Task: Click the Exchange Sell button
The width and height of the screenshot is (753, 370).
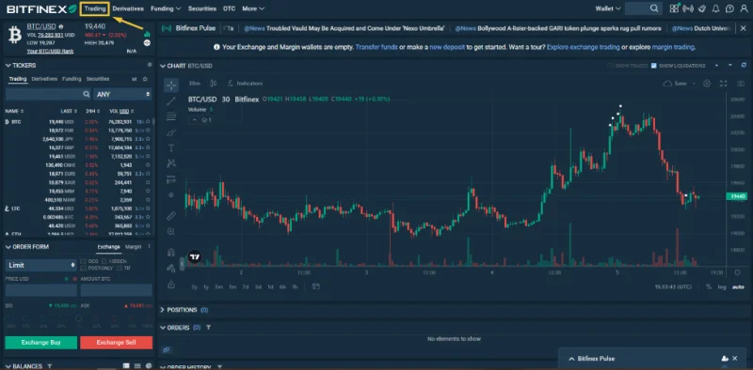Action: [x=116, y=343]
